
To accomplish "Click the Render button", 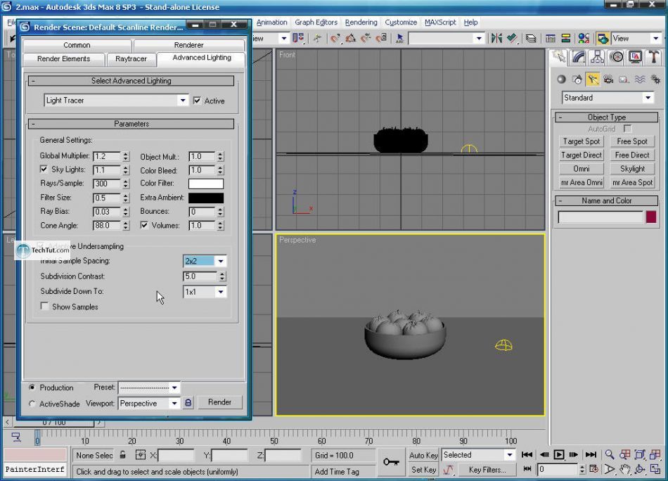I will point(219,402).
